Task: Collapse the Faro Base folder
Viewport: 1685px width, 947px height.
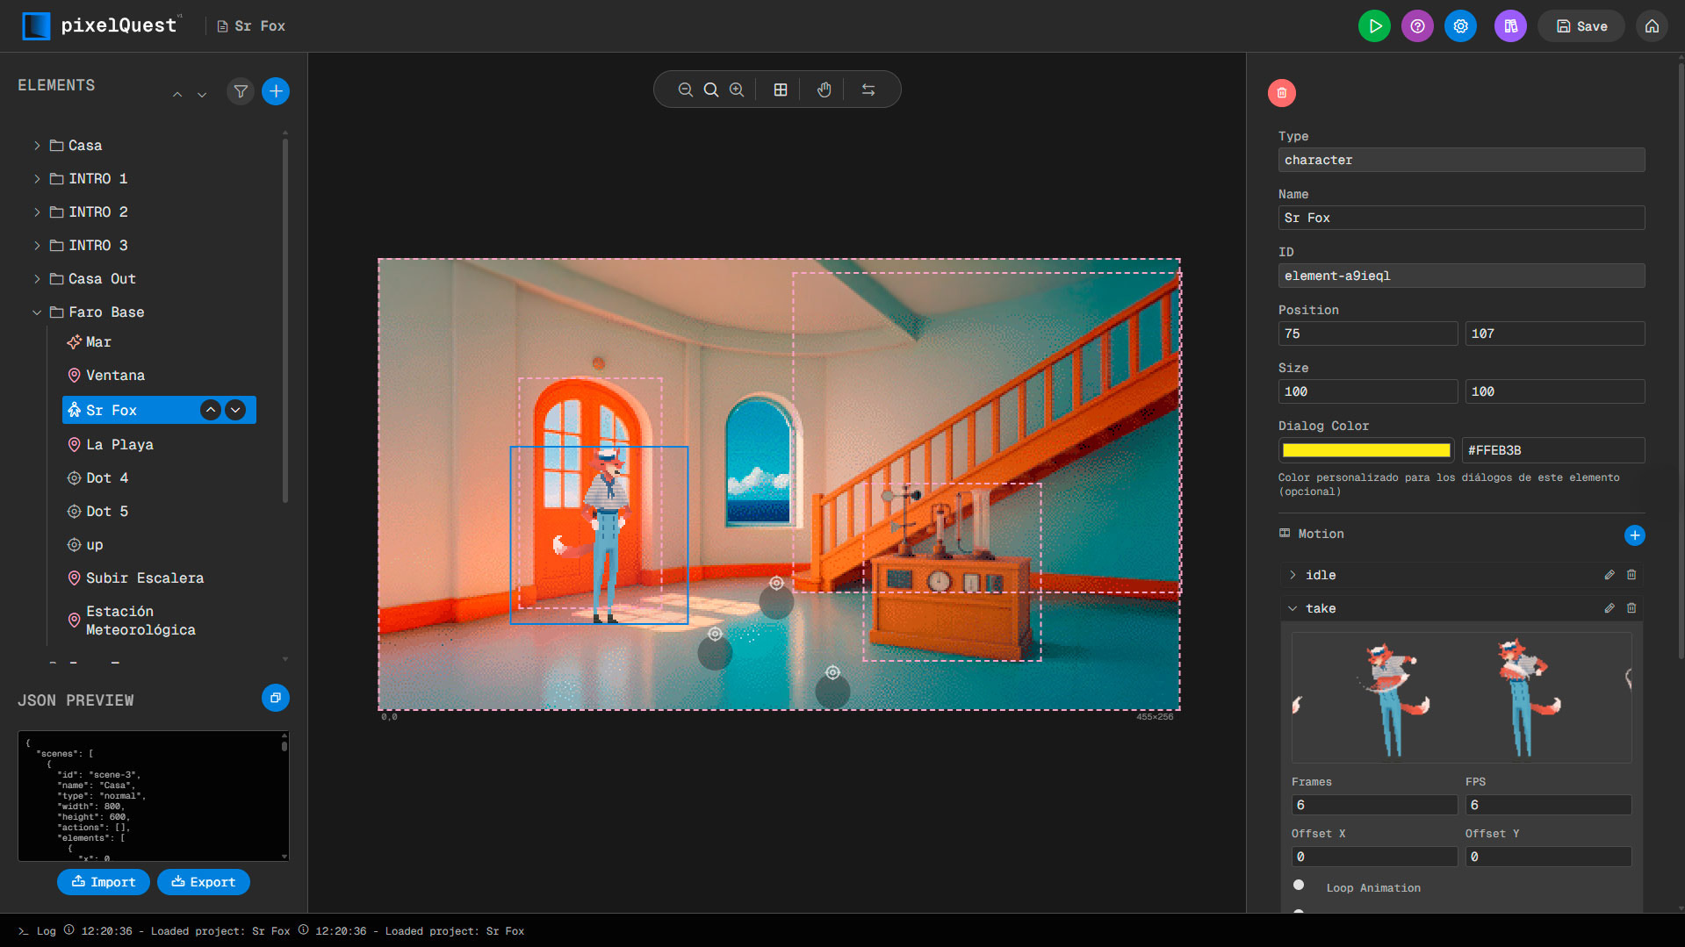Action: [x=37, y=312]
